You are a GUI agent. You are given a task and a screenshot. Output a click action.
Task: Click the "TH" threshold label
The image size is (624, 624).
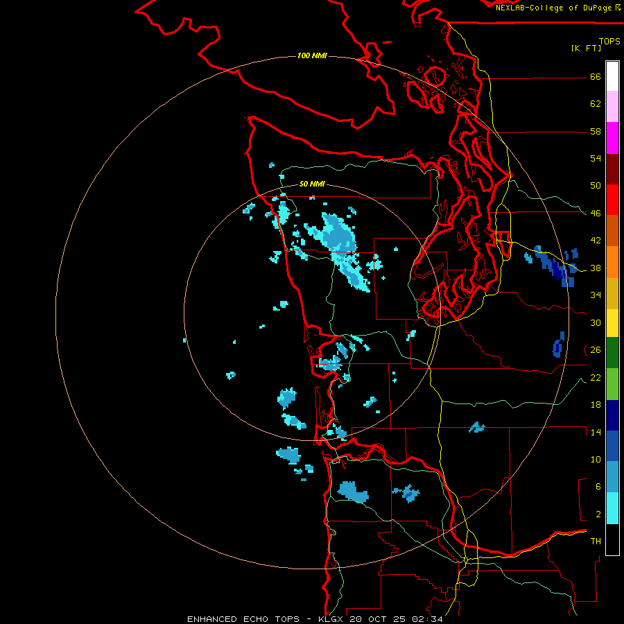(x=596, y=541)
